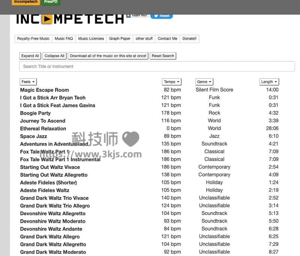Open Music Licenses menu item
This screenshot has height=256, width=300.
[x=91, y=39]
